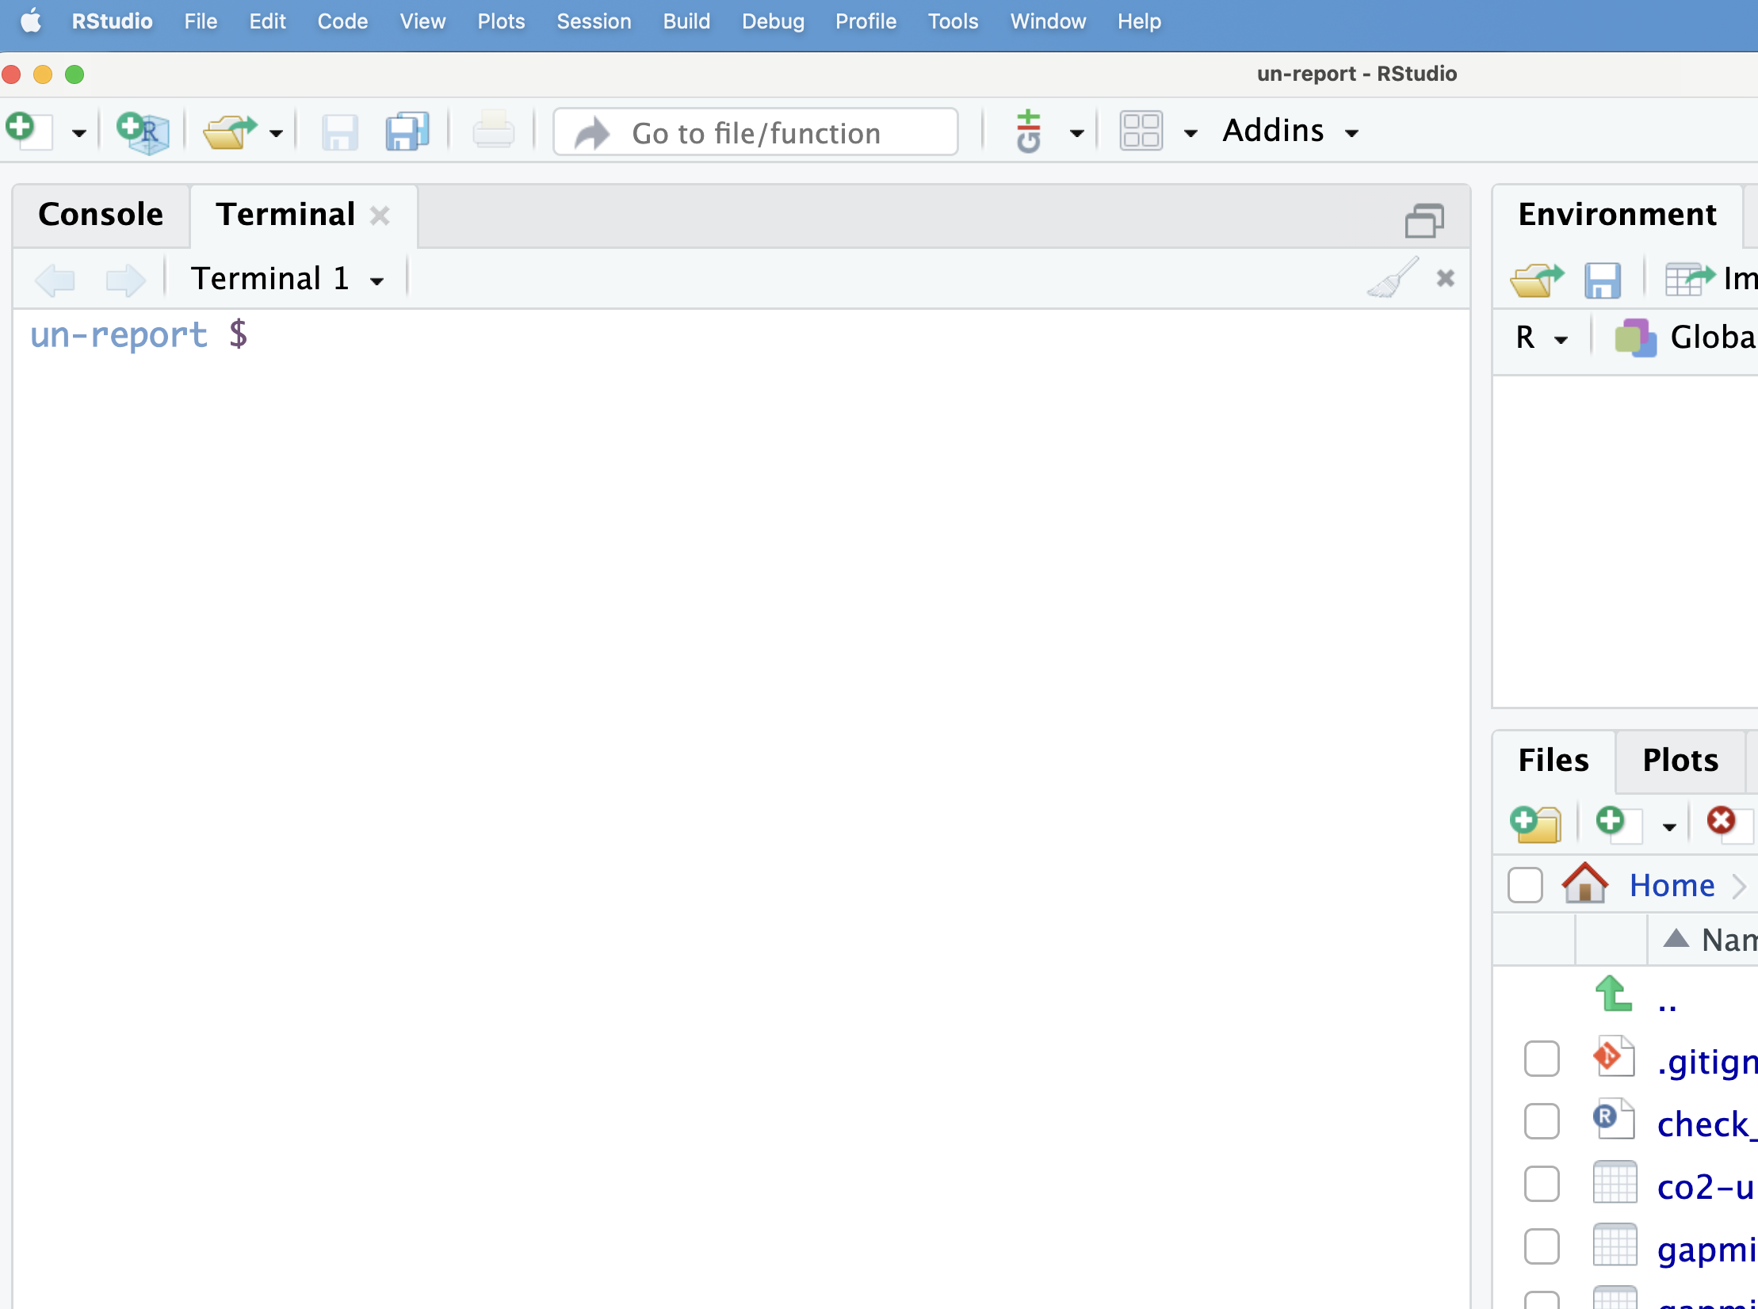Open the check_ R script file
This screenshot has height=1309, width=1758.
pyautogui.click(x=1707, y=1124)
